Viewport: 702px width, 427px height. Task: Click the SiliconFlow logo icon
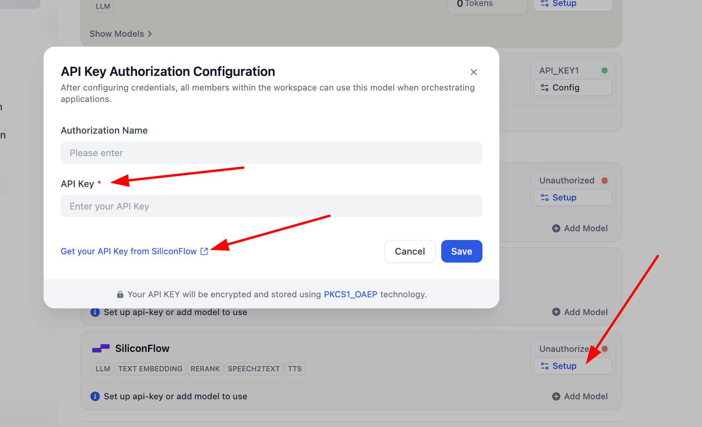(x=101, y=348)
